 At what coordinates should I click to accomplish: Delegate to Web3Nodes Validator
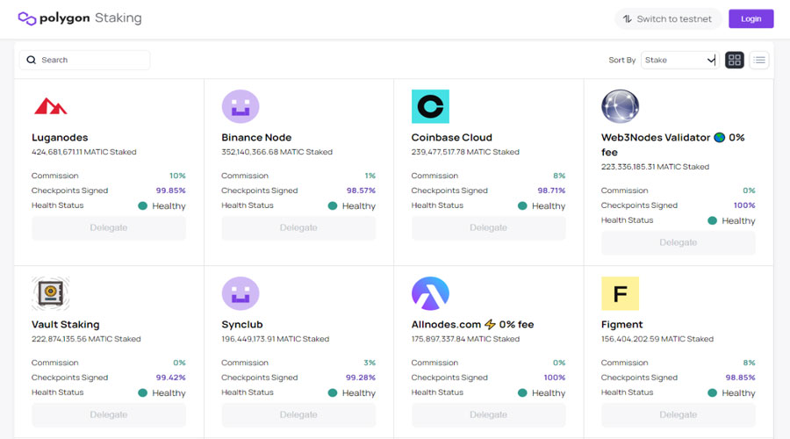[x=679, y=242]
